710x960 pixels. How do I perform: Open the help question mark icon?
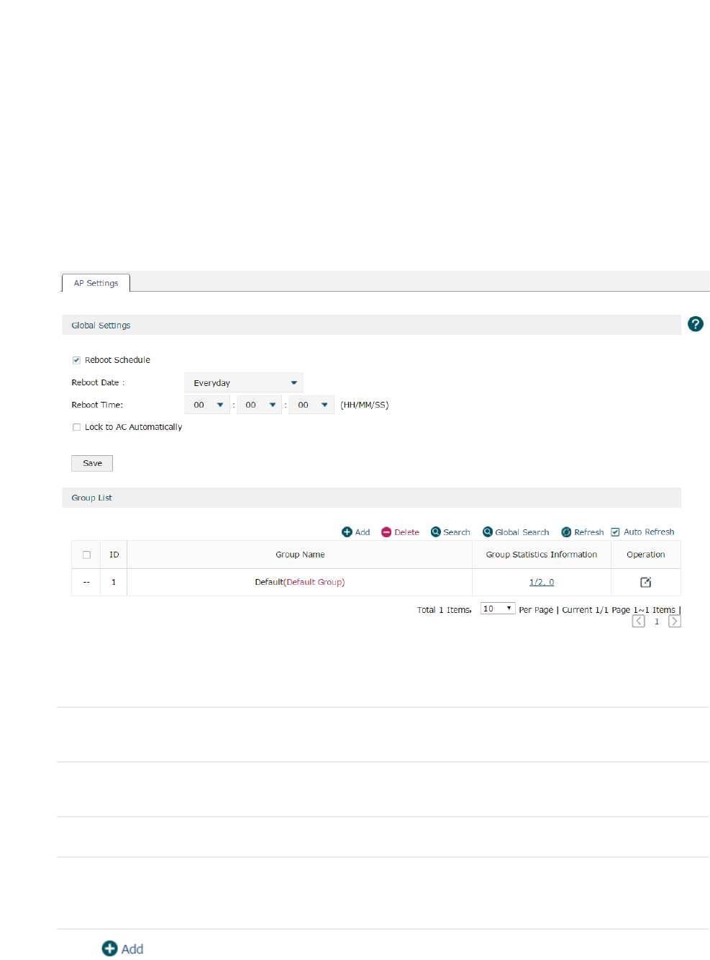pos(695,324)
